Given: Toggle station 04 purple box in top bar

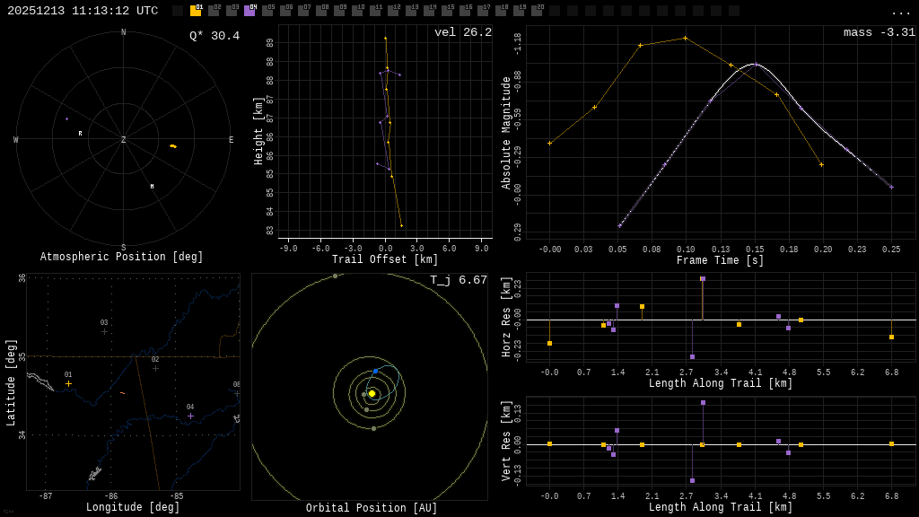Looking at the screenshot, I should (249, 11).
